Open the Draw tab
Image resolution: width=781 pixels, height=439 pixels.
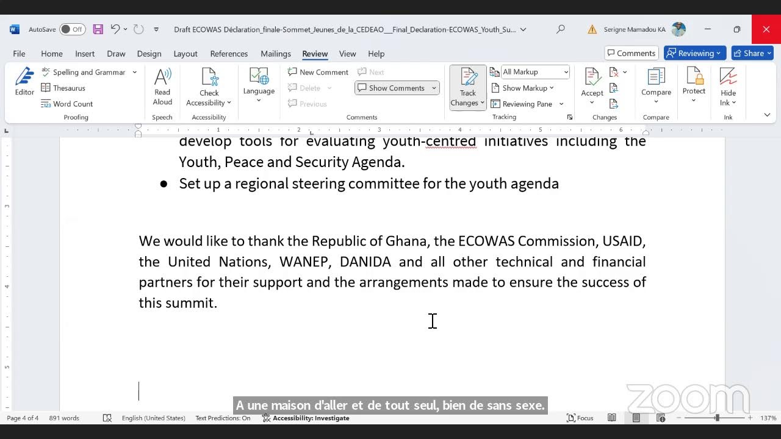coord(116,54)
